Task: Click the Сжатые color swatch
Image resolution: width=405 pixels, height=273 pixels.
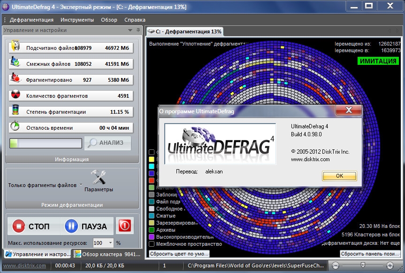Action: pyautogui.click(x=152, y=215)
